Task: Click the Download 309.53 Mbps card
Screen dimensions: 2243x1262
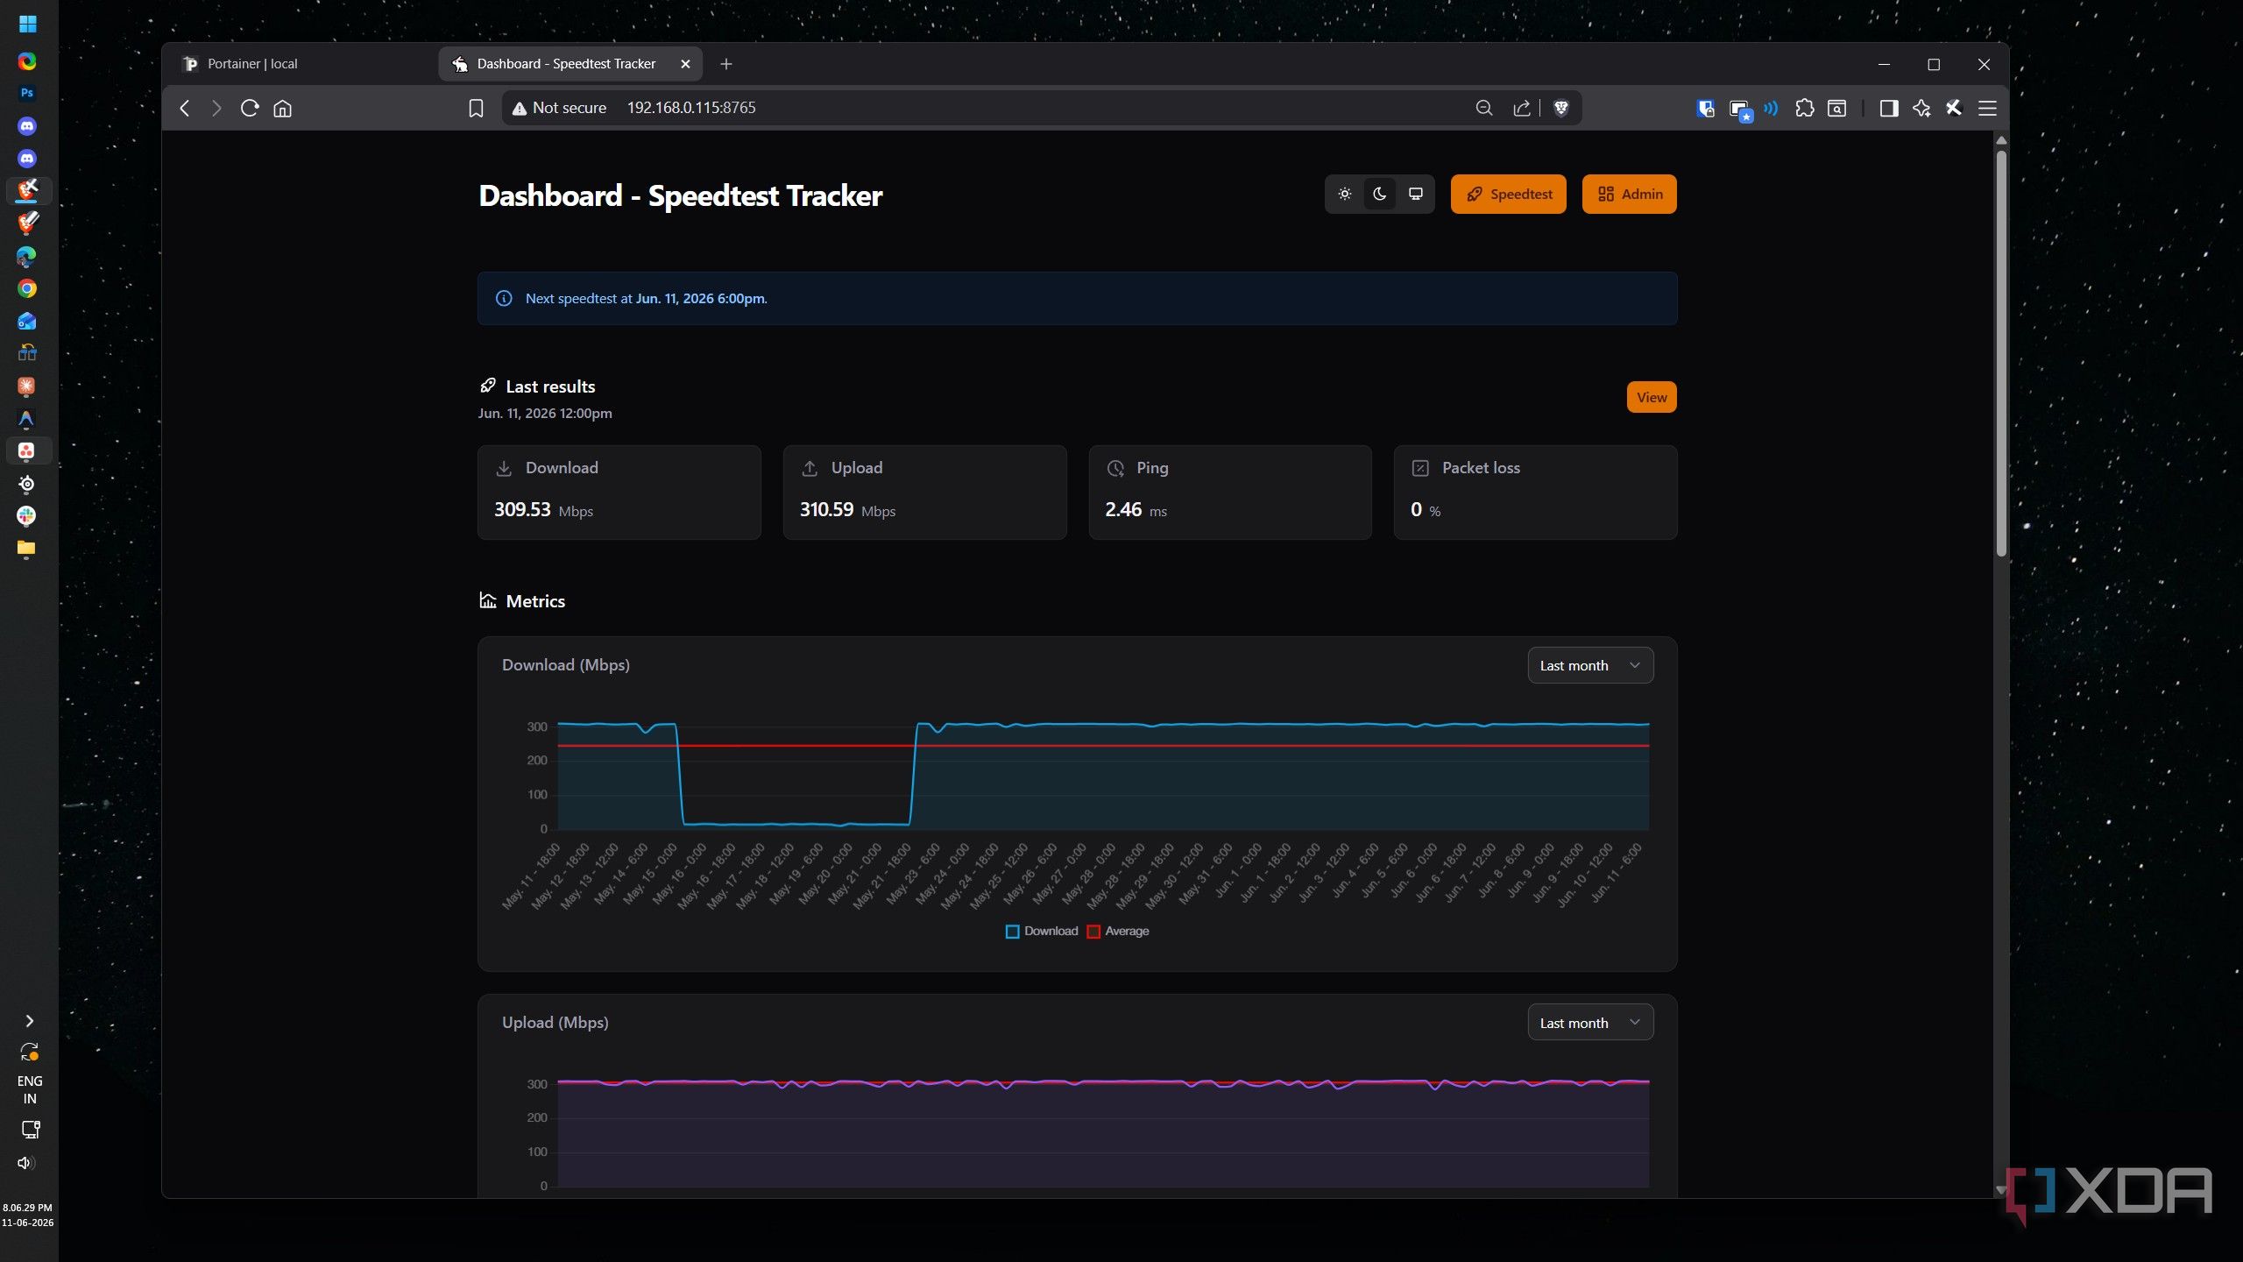Action: click(619, 492)
